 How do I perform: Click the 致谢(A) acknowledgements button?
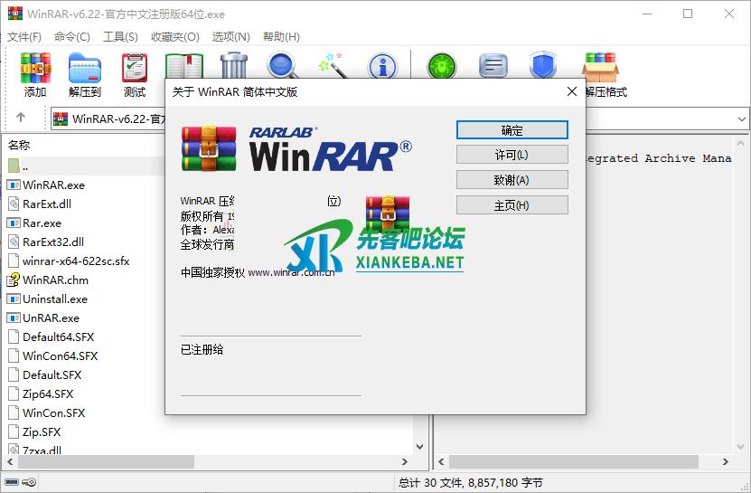[x=512, y=180]
